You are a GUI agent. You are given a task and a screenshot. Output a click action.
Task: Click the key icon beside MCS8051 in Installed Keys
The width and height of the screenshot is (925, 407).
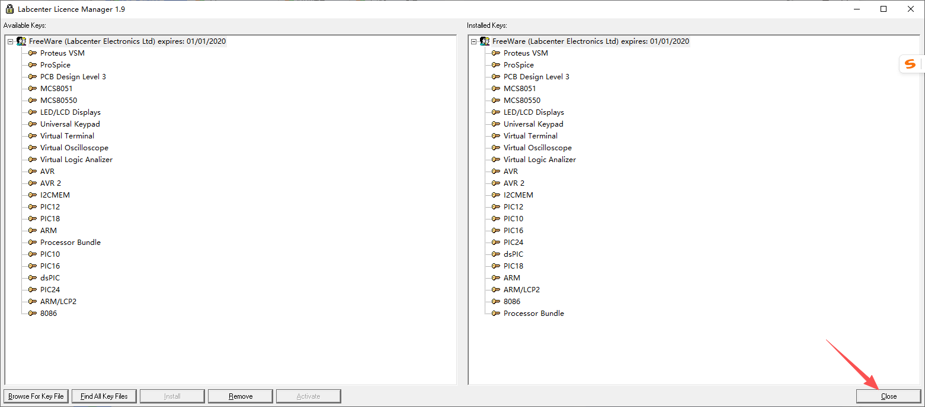tap(496, 89)
